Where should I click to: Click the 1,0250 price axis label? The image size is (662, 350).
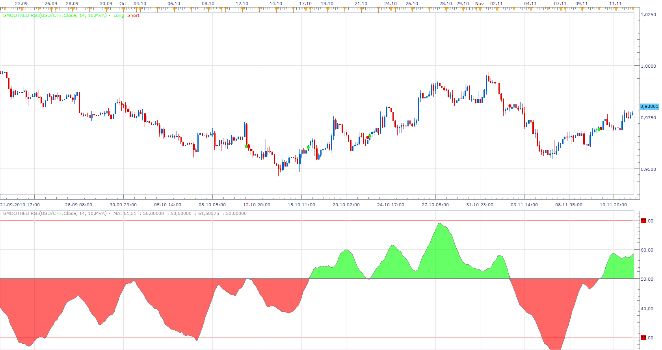[649, 15]
